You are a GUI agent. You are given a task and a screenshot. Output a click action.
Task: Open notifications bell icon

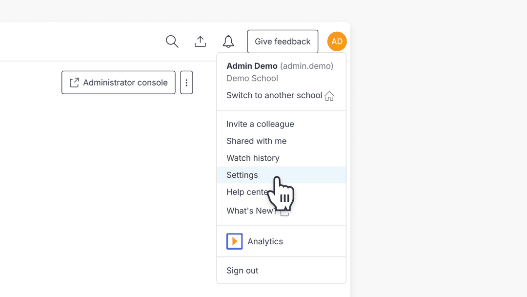pos(228,42)
